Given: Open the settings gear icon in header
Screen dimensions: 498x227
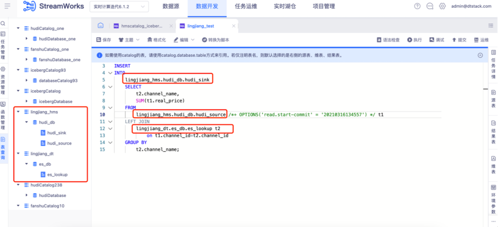Looking at the screenshot, I should (442, 6).
